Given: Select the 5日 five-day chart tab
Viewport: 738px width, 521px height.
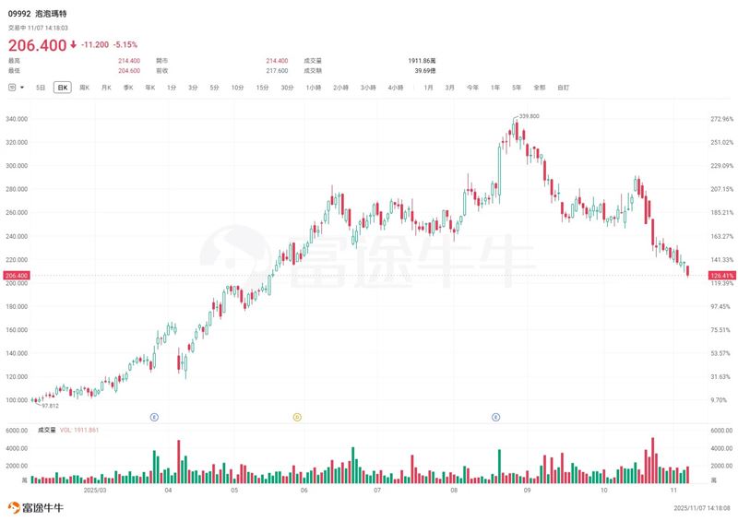Looking at the screenshot, I should (x=41, y=88).
